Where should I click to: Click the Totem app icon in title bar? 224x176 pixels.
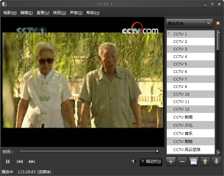pos(4,4)
